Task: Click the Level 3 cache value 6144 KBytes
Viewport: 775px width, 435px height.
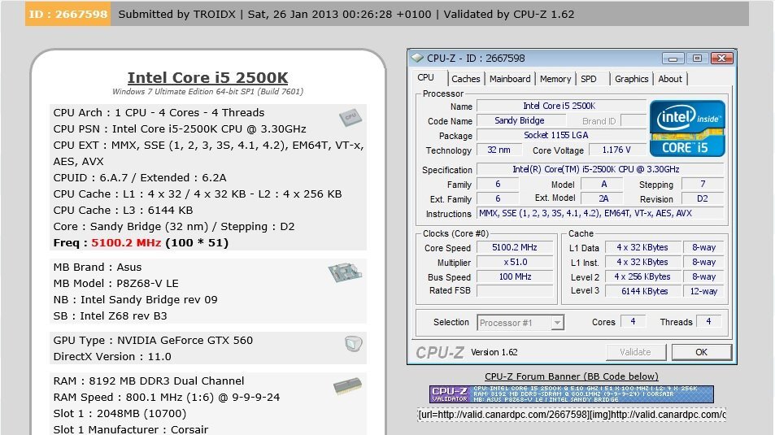Action: pyautogui.click(x=644, y=291)
